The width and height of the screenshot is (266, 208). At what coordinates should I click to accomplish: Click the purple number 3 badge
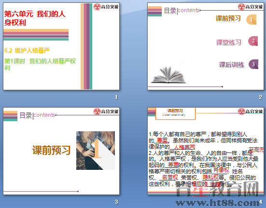[x=253, y=64]
